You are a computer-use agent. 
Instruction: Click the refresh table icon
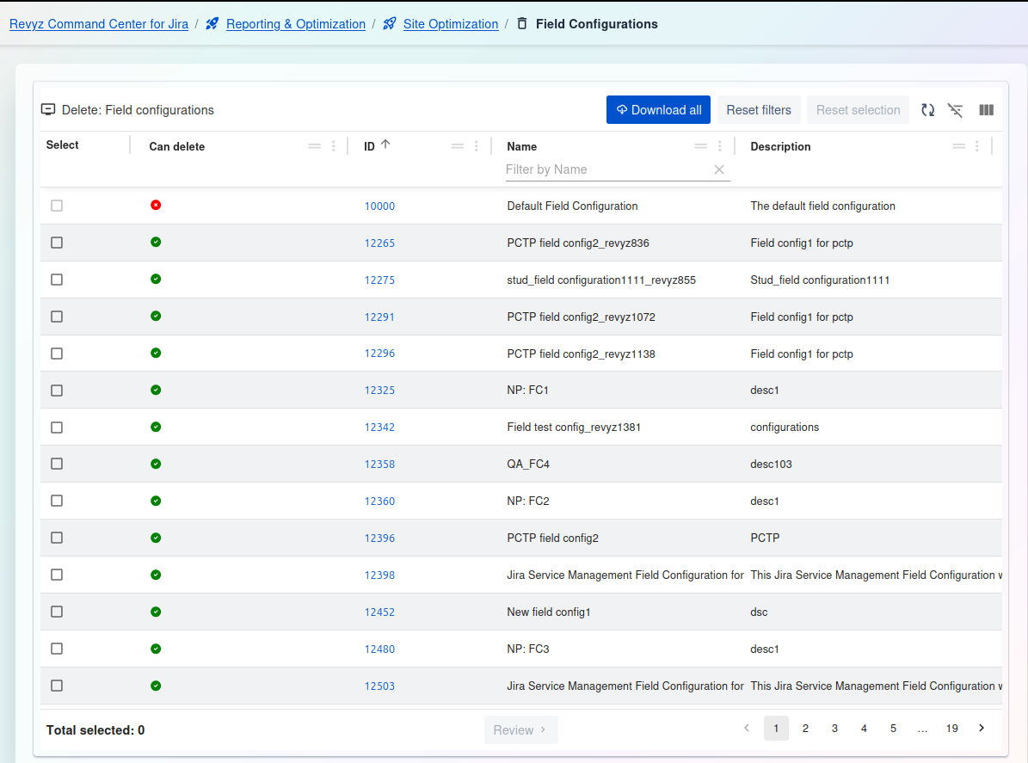pyautogui.click(x=927, y=110)
